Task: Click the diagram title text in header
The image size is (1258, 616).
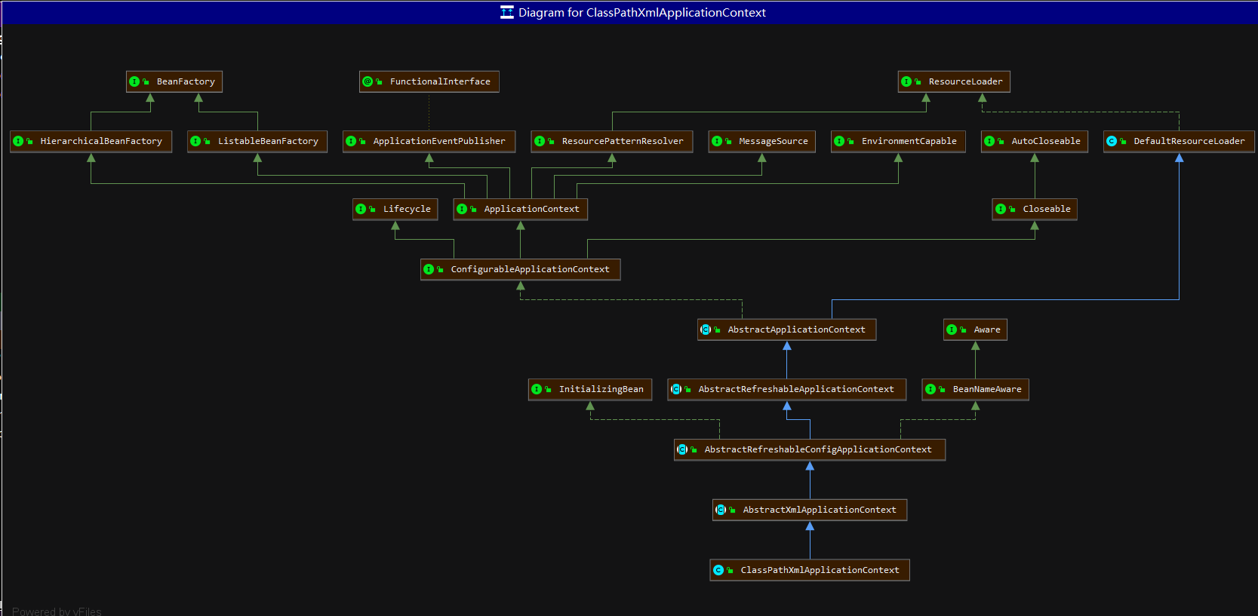Action: tap(642, 12)
